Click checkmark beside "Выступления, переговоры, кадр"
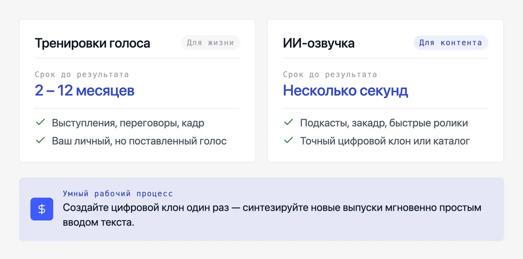The width and height of the screenshot is (523, 259). point(40,122)
